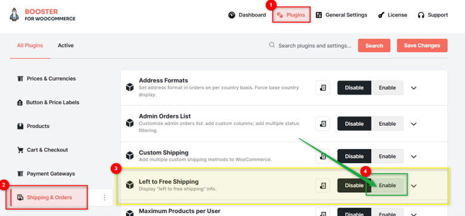This screenshot has width=465, height=216.
Task: Click the General Settings grid icon
Action: click(x=319, y=15)
